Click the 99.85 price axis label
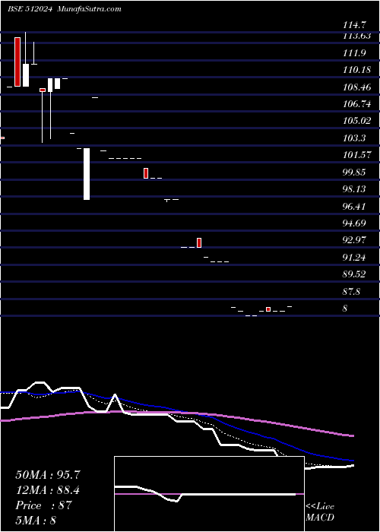 click(x=355, y=173)
